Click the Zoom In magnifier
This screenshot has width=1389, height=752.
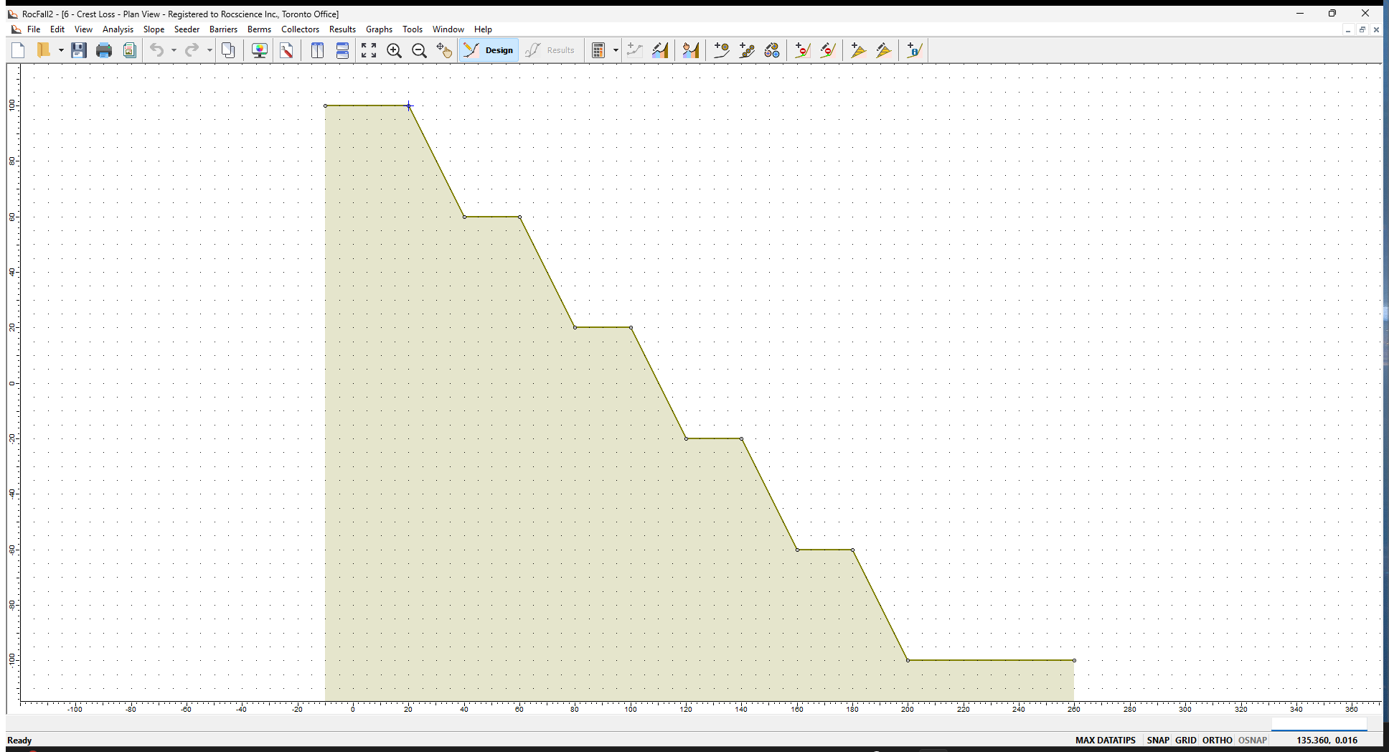(394, 50)
